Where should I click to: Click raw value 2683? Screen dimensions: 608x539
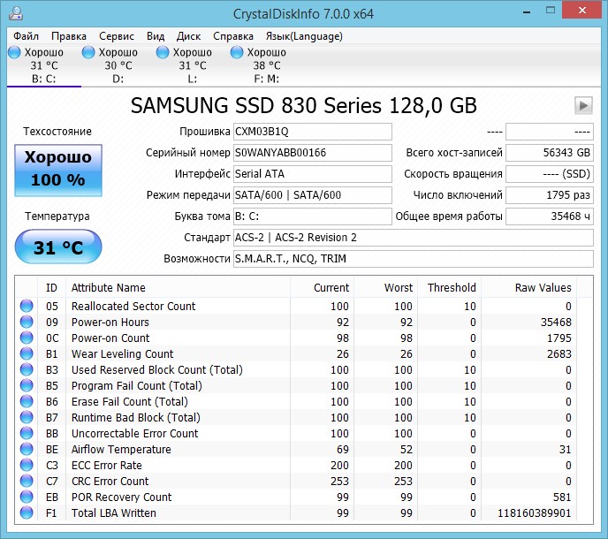tap(559, 354)
